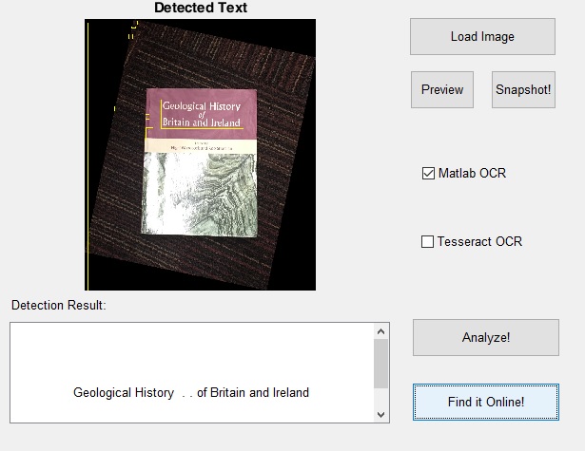Image resolution: width=585 pixels, height=451 pixels.
Task: Take a Snapshot!
Action: 523,90
